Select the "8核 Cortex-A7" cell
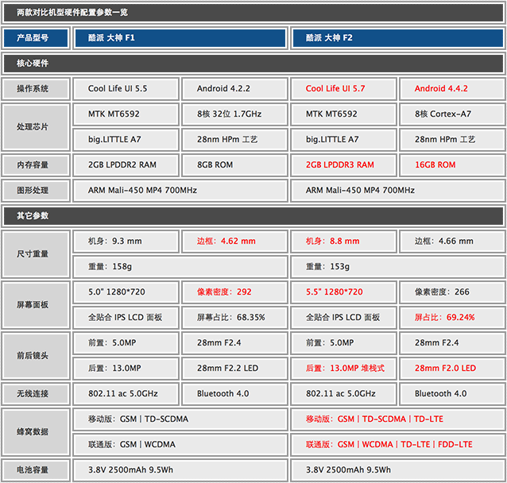This screenshot has height=483, width=507. pyautogui.click(x=452, y=114)
